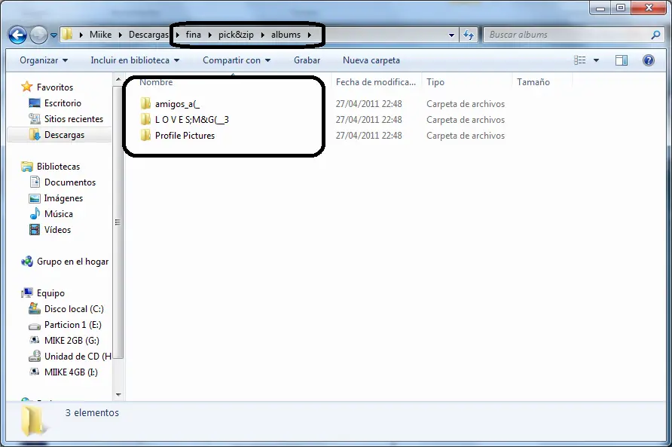Open the view options dropdown arrow
Screen dimensions: 672x447
[x=596, y=60]
